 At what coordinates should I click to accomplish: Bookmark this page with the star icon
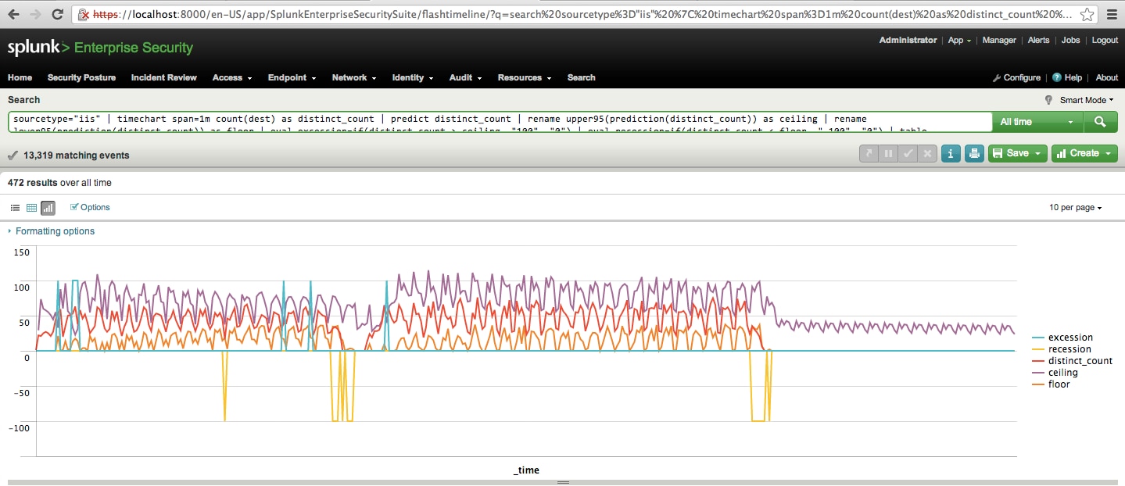click(1087, 15)
